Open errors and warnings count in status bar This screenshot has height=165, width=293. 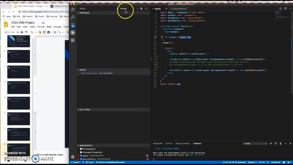click(90, 162)
